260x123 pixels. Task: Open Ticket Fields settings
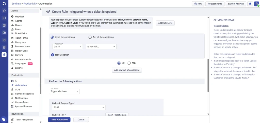[x=21, y=34]
